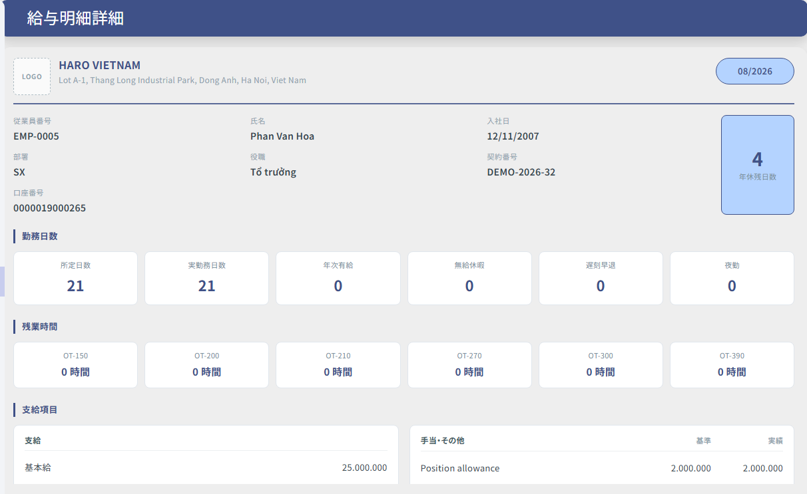Select the OT-390 overtime card
Image resolution: width=807 pixels, height=494 pixels.
click(x=732, y=365)
